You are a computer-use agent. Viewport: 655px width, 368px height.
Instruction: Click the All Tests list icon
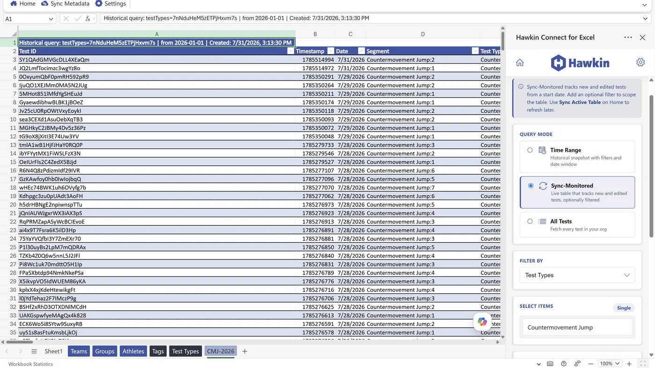(x=542, y=222)
